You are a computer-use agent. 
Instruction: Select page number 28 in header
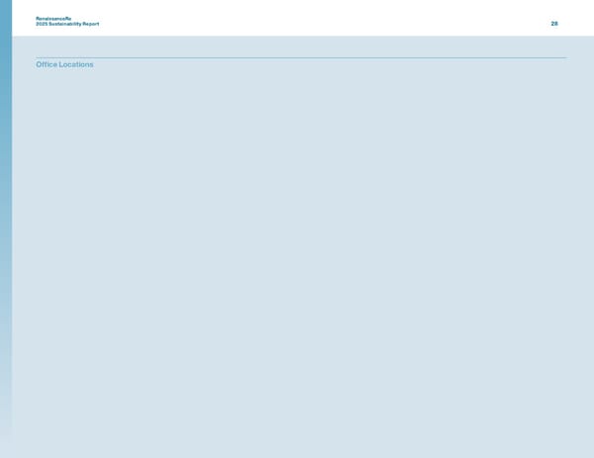(x=554, y=24)
